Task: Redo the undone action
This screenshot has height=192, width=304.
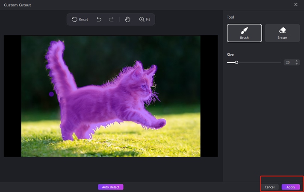Action: [112, 20]
